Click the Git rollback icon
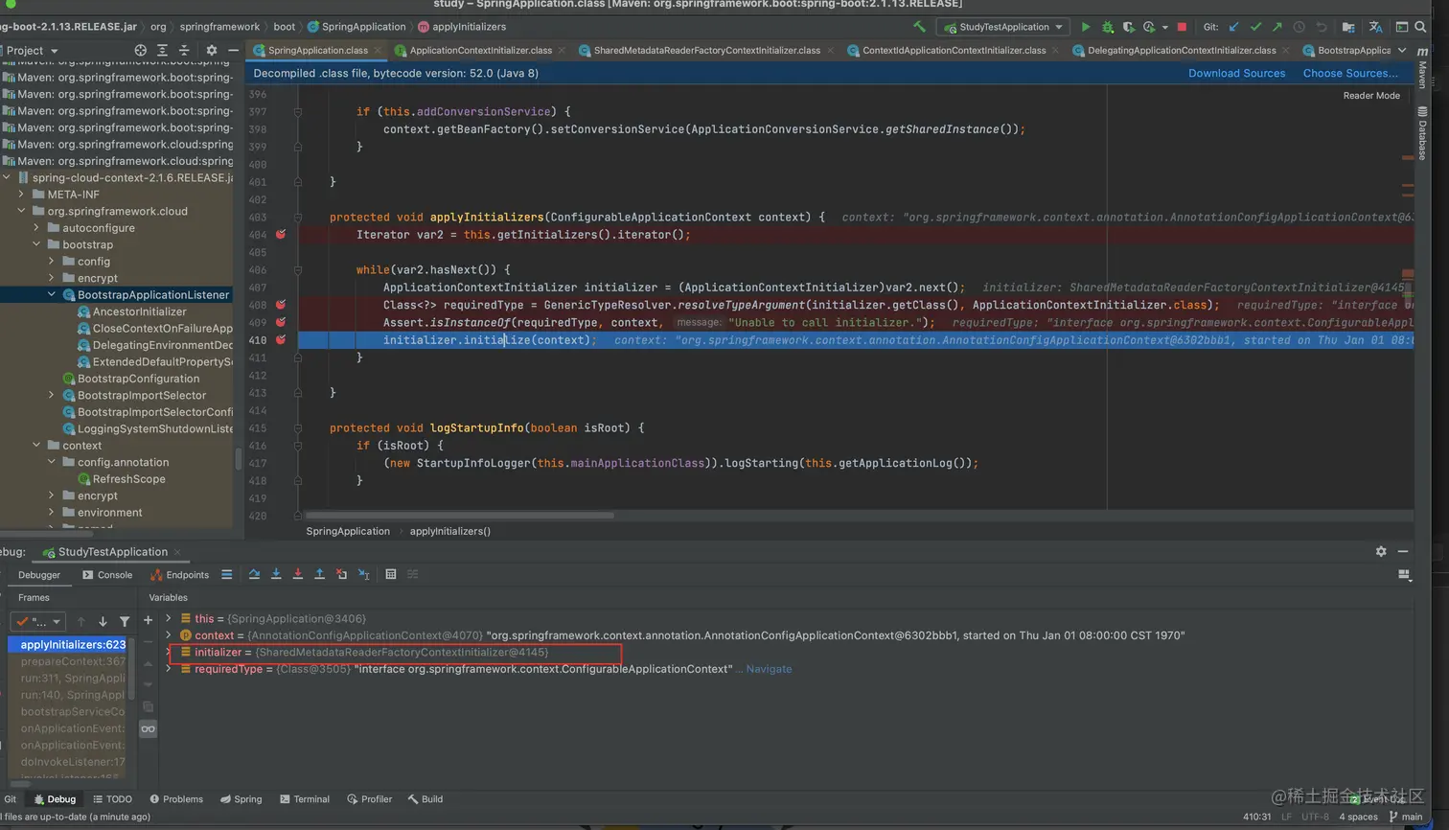 (1321, 27)
